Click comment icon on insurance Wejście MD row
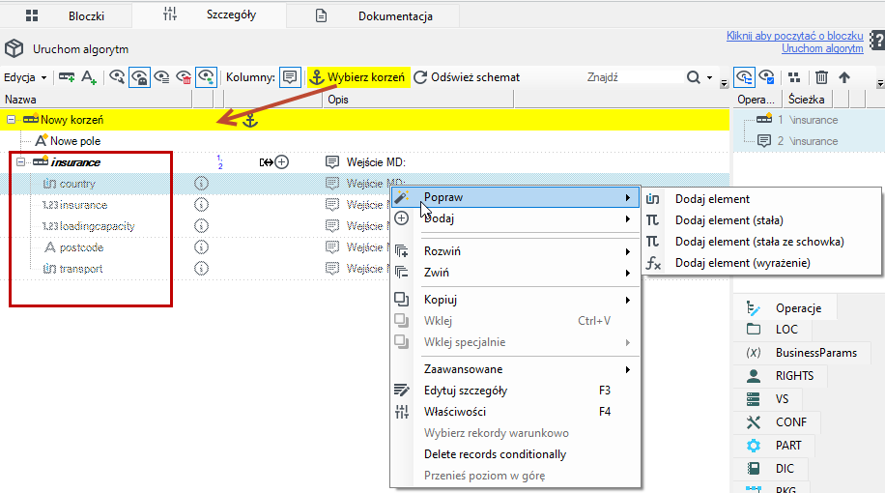Screen dimensions: 885x493 (332, 162)
